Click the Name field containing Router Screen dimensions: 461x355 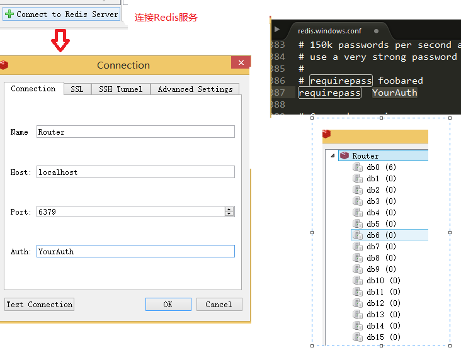[x=135, y=132]
